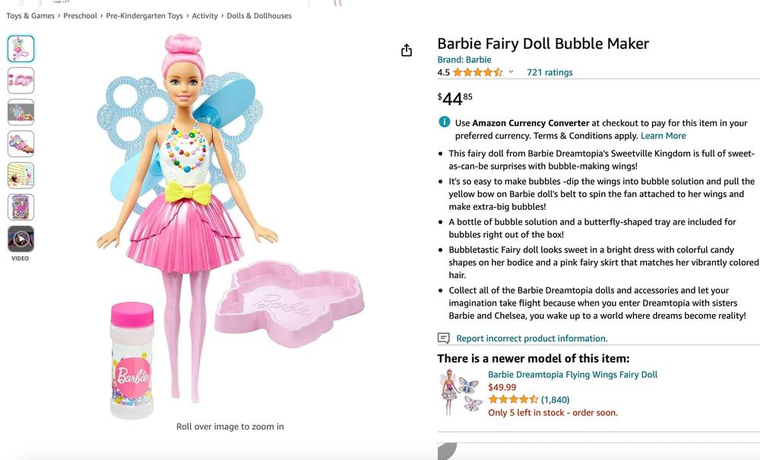Play the product video thumbnail
The image size is (760, 460).
click(x=21, y=239)
